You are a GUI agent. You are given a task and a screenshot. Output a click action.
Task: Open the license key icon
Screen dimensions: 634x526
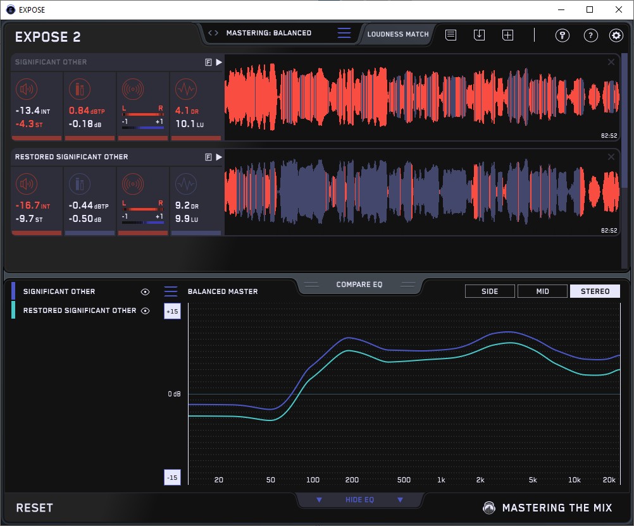click(562, 35)
